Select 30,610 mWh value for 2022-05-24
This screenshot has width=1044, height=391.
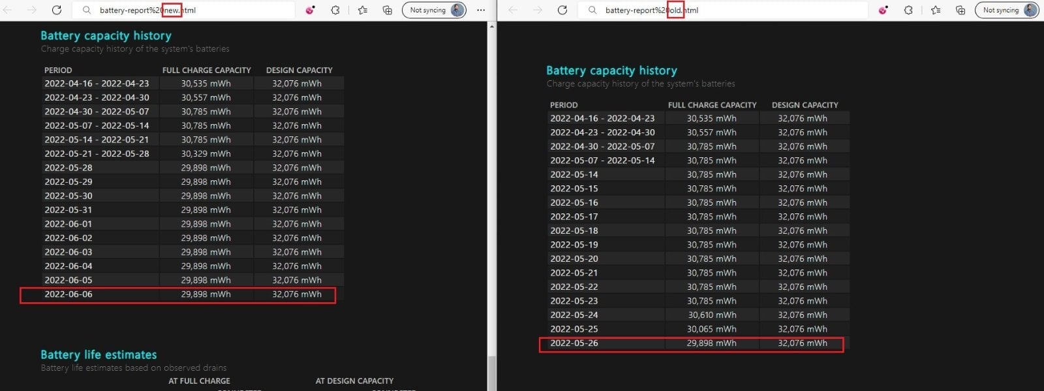click(711, 315)
